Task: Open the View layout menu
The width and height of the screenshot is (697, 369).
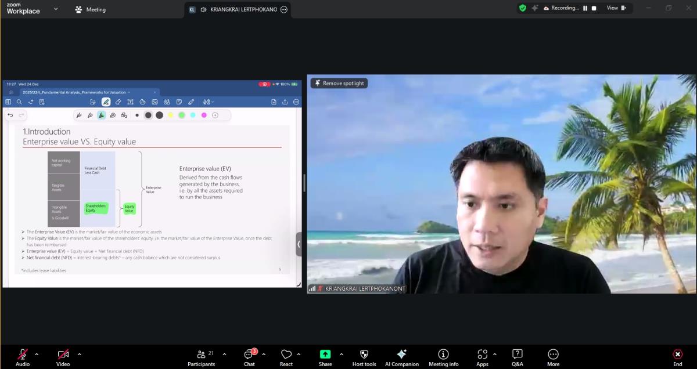Action: click(616, 8)
